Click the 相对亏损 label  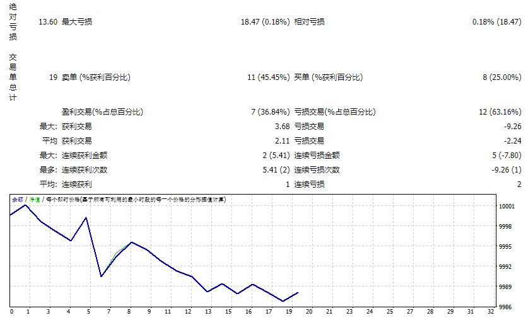pyautogui.click(x=309, y=22)
